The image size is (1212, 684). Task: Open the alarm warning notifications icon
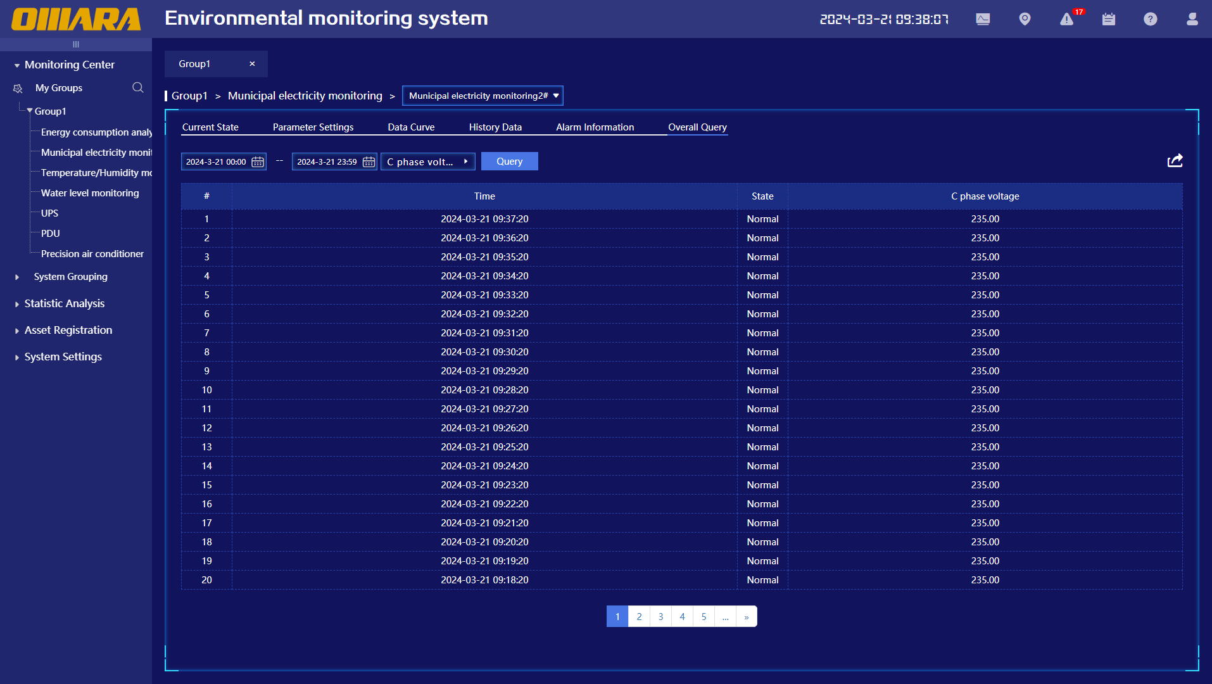1067,20
